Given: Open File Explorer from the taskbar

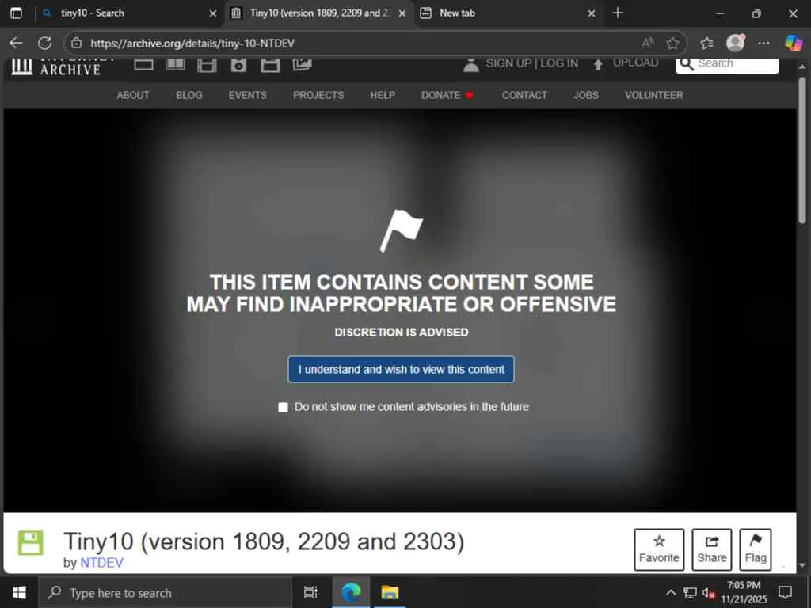Looking at the screenshot, I should pyautogui.click(x=390, y=592).
